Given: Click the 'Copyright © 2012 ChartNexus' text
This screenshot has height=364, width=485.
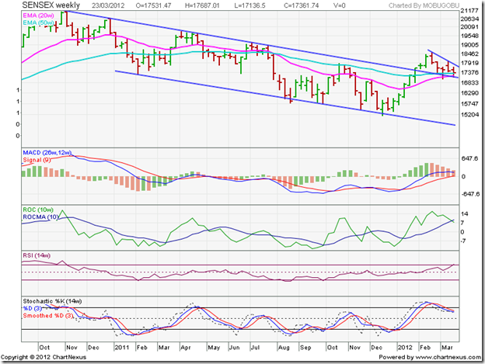Looking at the screenshot, I should click(44, 357).
